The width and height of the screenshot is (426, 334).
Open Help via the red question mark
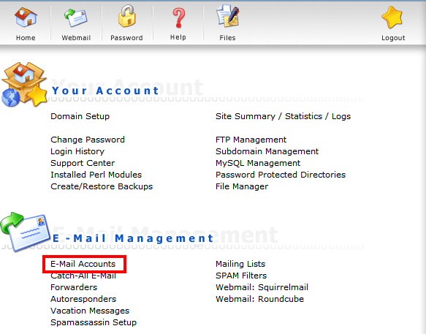pyautogui.click(x=178, y=18)
